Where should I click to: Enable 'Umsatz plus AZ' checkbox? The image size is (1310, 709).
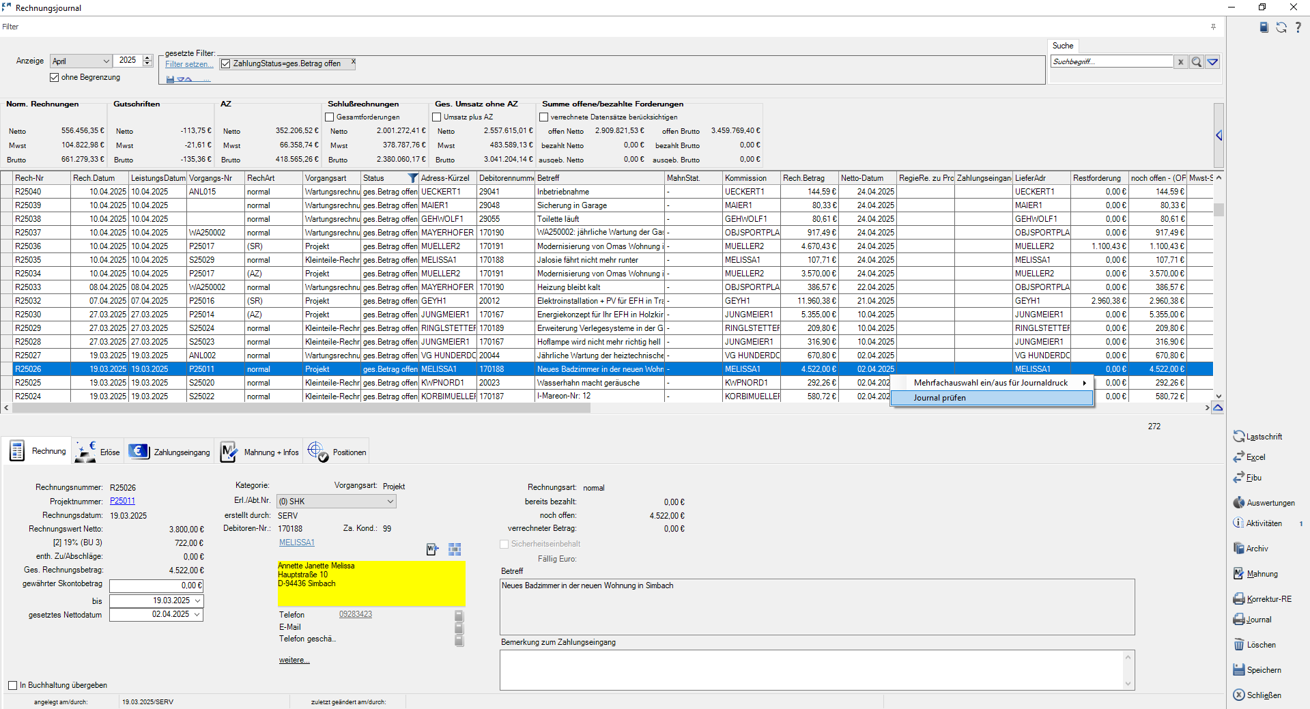coord(437,117)
